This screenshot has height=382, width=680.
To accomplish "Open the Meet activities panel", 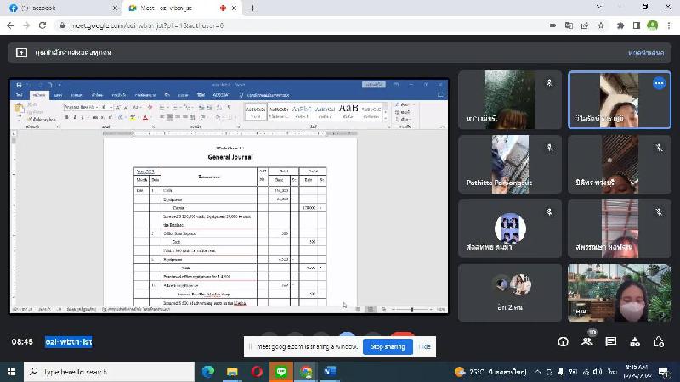I will coord(635,341).
